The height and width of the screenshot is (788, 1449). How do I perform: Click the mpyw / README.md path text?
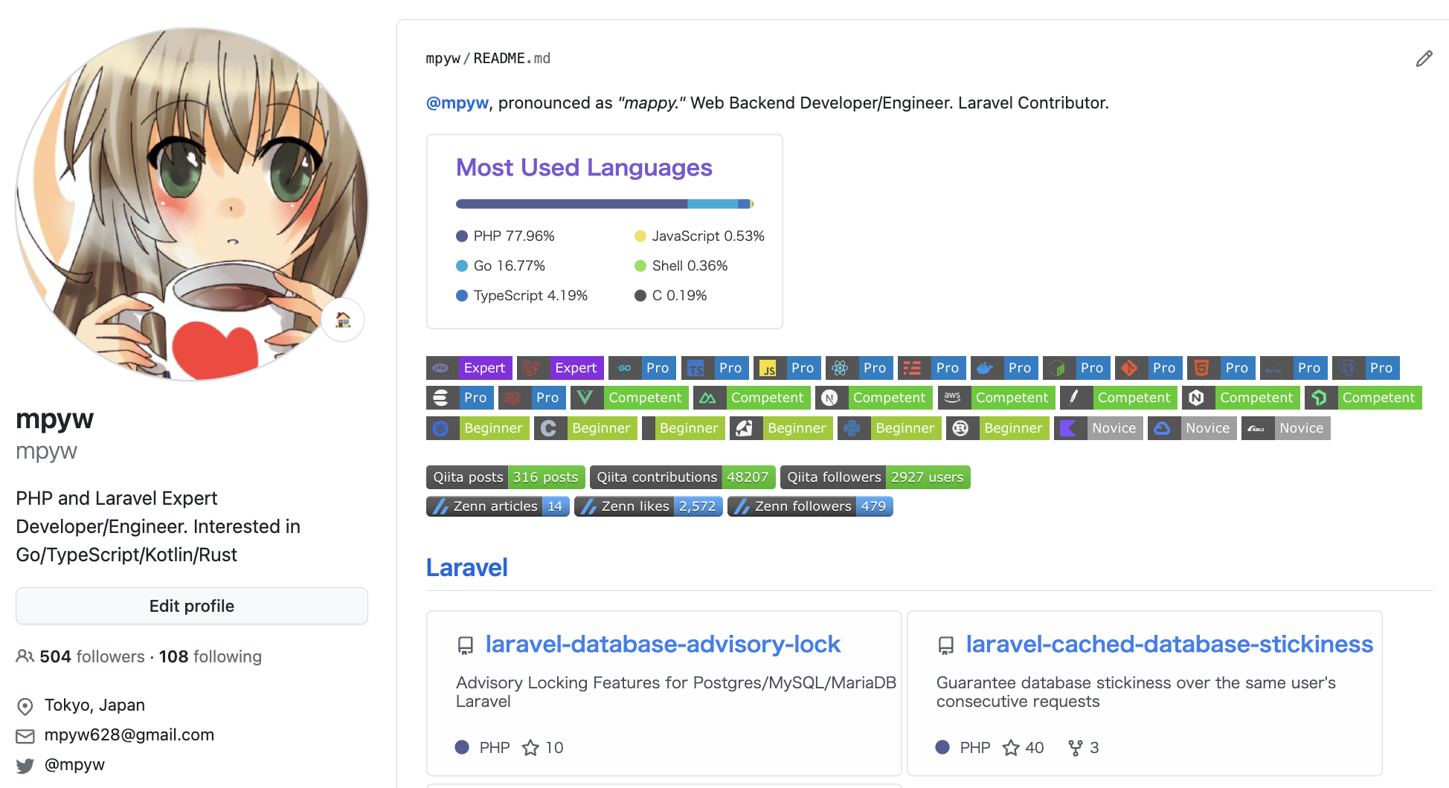[488, 58]
